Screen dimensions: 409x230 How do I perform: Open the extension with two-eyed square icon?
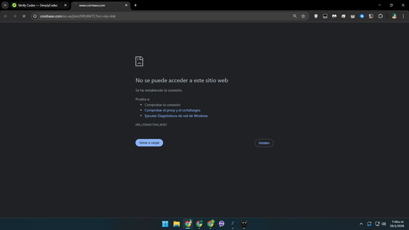click(325, 16)
